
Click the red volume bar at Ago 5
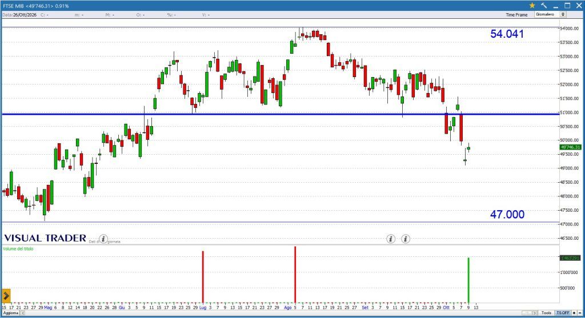[295, 275]
